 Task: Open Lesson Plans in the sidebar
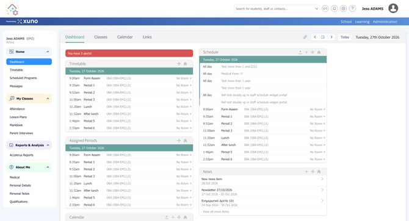point(18,117)
